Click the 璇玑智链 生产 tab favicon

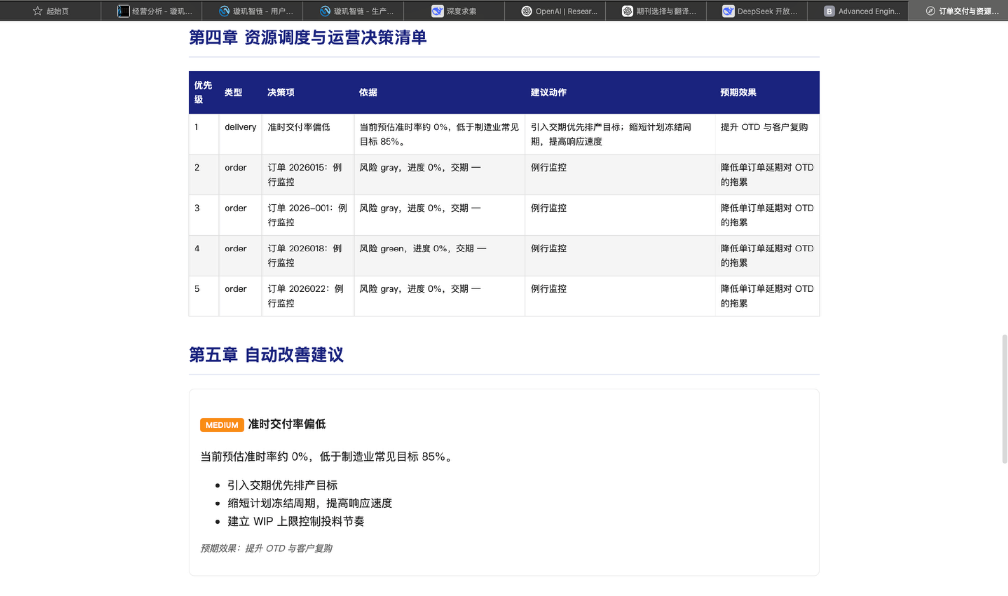(x=325, y=11)
